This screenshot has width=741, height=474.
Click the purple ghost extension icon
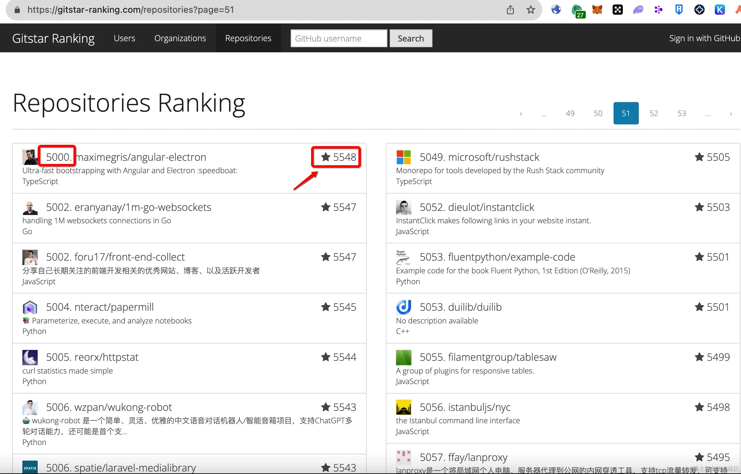click(x=638, y=10)
